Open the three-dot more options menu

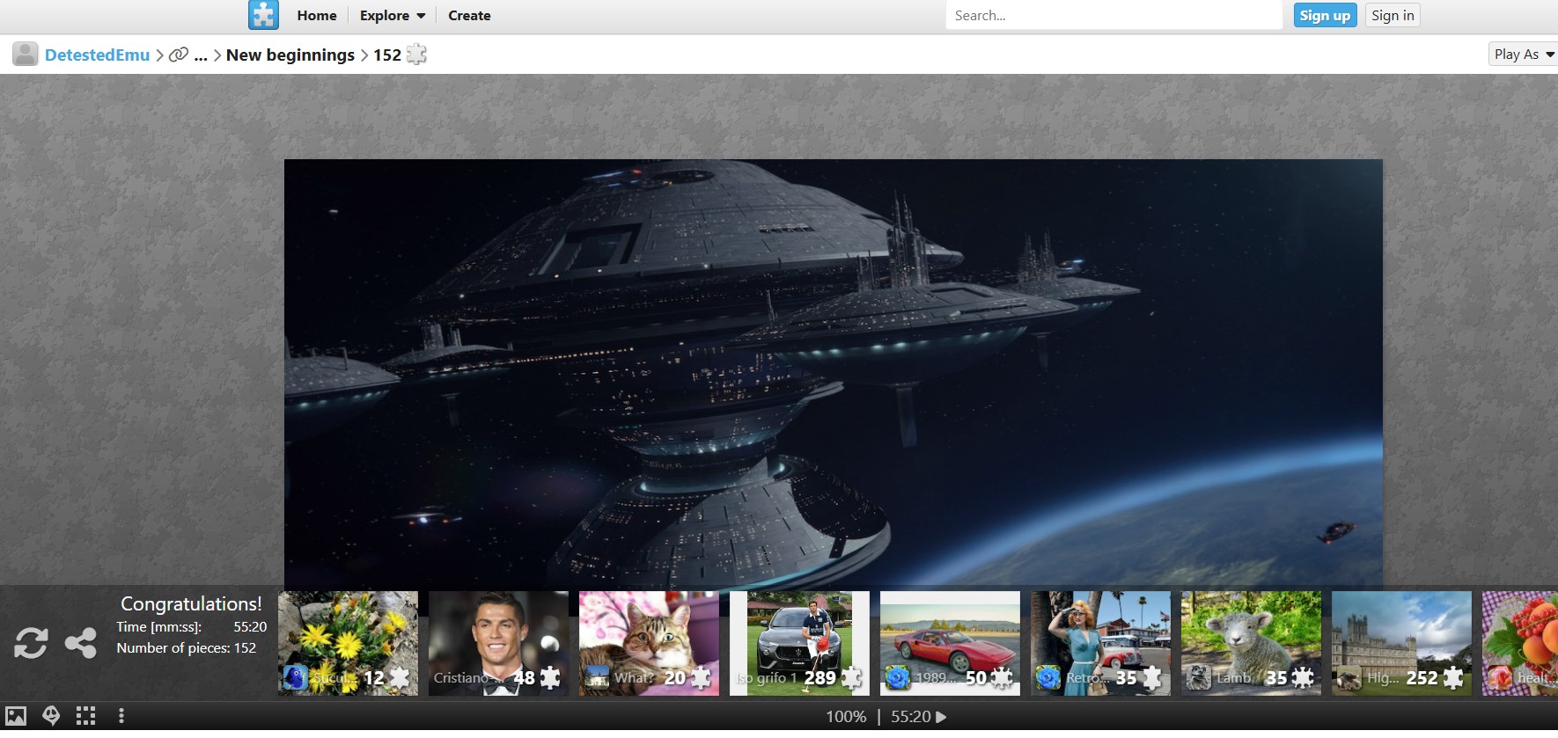(121, 716)
